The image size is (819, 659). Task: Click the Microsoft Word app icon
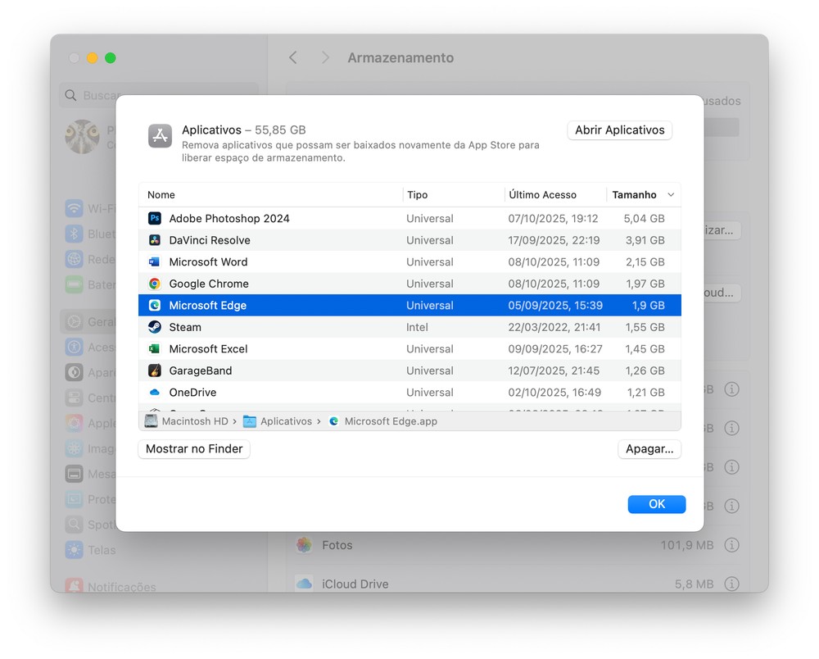click(154, 262)
